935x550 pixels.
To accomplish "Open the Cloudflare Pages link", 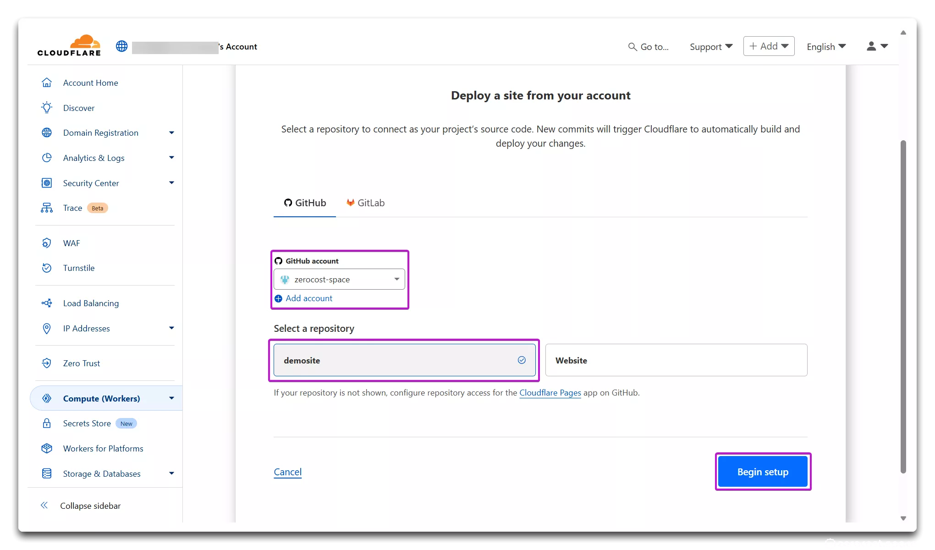I will (550, 393).
